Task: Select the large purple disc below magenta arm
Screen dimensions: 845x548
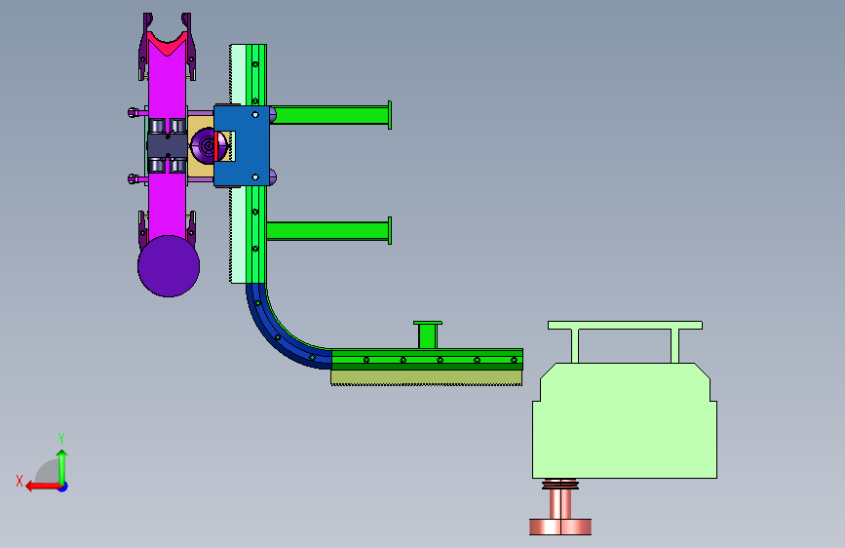Action: point(169,266)
